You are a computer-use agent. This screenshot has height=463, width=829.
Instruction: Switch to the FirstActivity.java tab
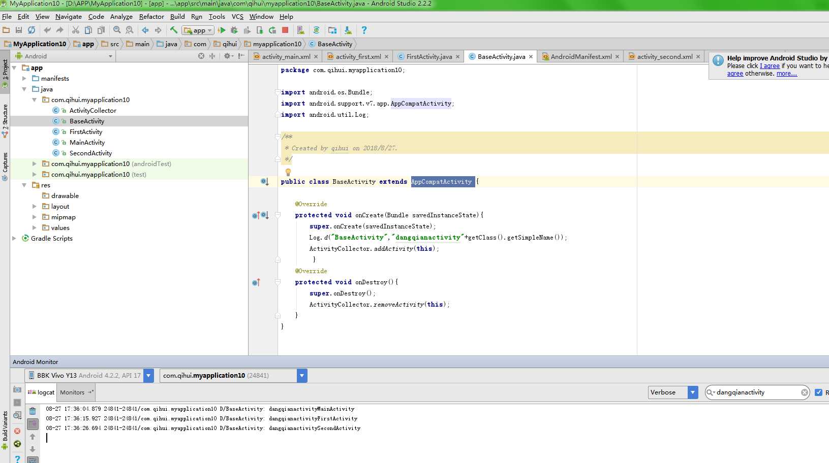pyautogui.click(x=428, y=57)
